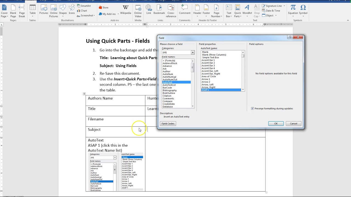The width and height of the screenshot is (351, 197).
Task: Insert Date & Time
Action: (271, 11)
